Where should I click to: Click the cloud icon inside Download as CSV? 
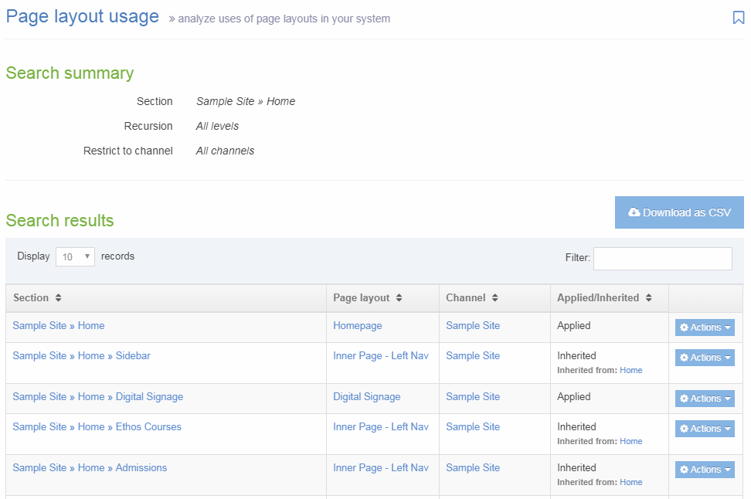634,212
